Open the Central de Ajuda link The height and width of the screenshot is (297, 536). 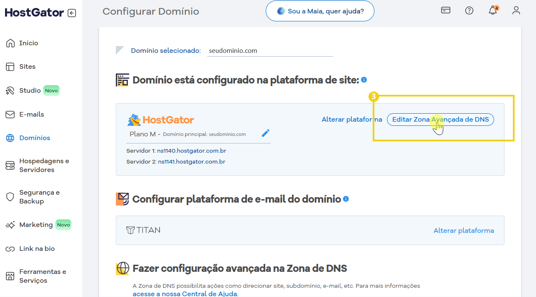(x=185, y=294)
